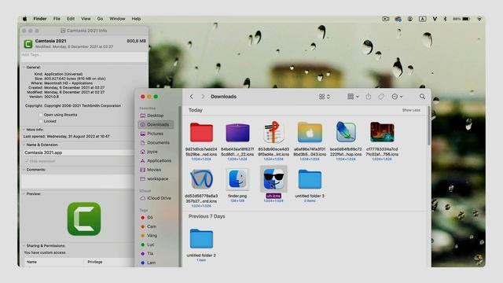
Task: Toggle the Locked checkbox
Action: coord(41,121)
